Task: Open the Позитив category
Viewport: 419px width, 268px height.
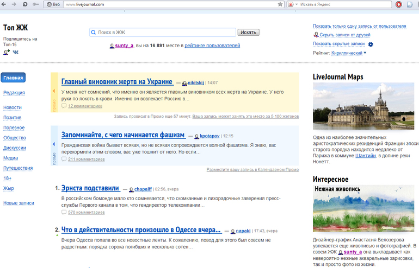Action: [x=13, y=118]
